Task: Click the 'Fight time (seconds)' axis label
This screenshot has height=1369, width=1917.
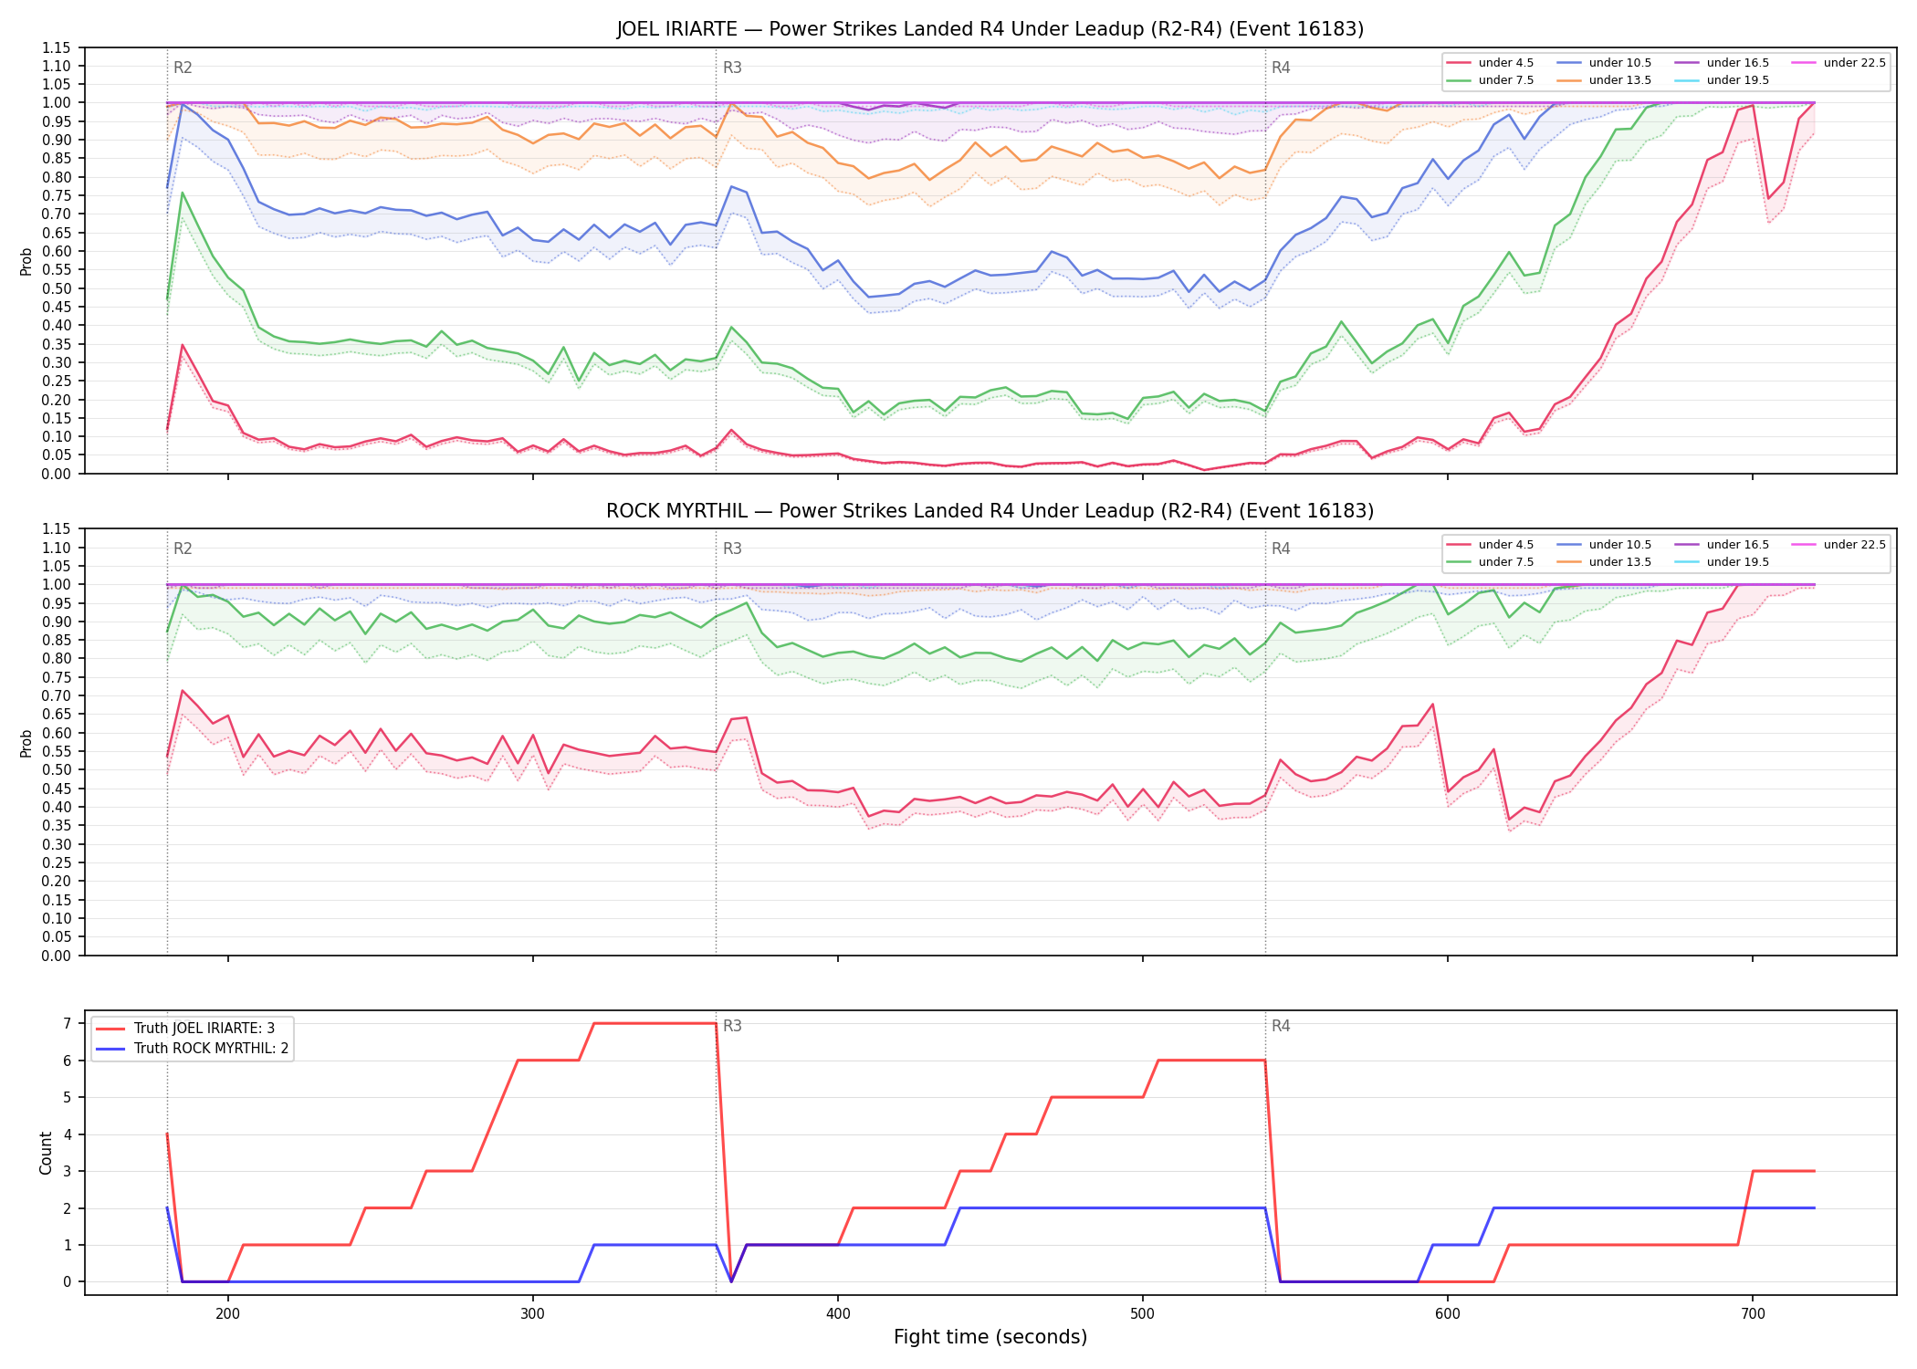Action: tap(990, 1337)
